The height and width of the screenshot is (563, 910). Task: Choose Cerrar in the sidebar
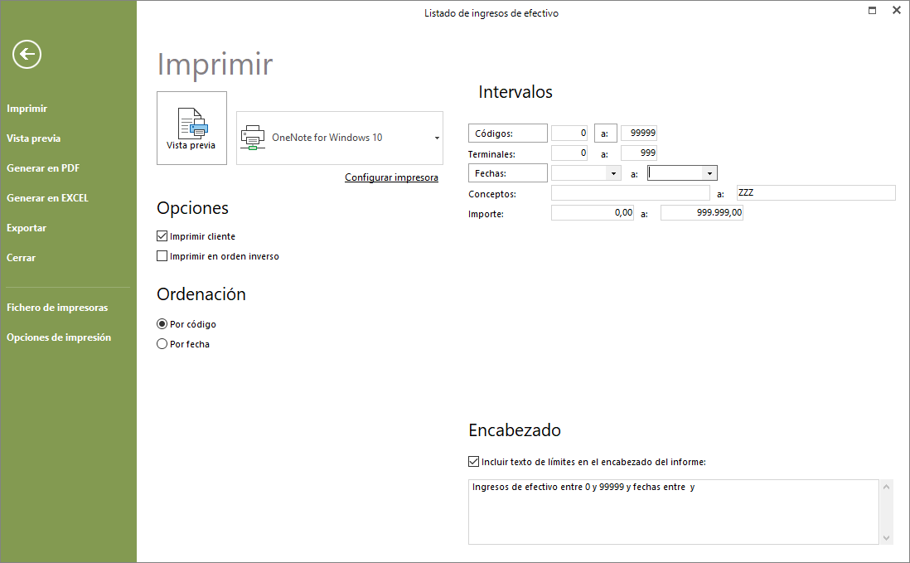pyautogui.click(x=21, y=258)
